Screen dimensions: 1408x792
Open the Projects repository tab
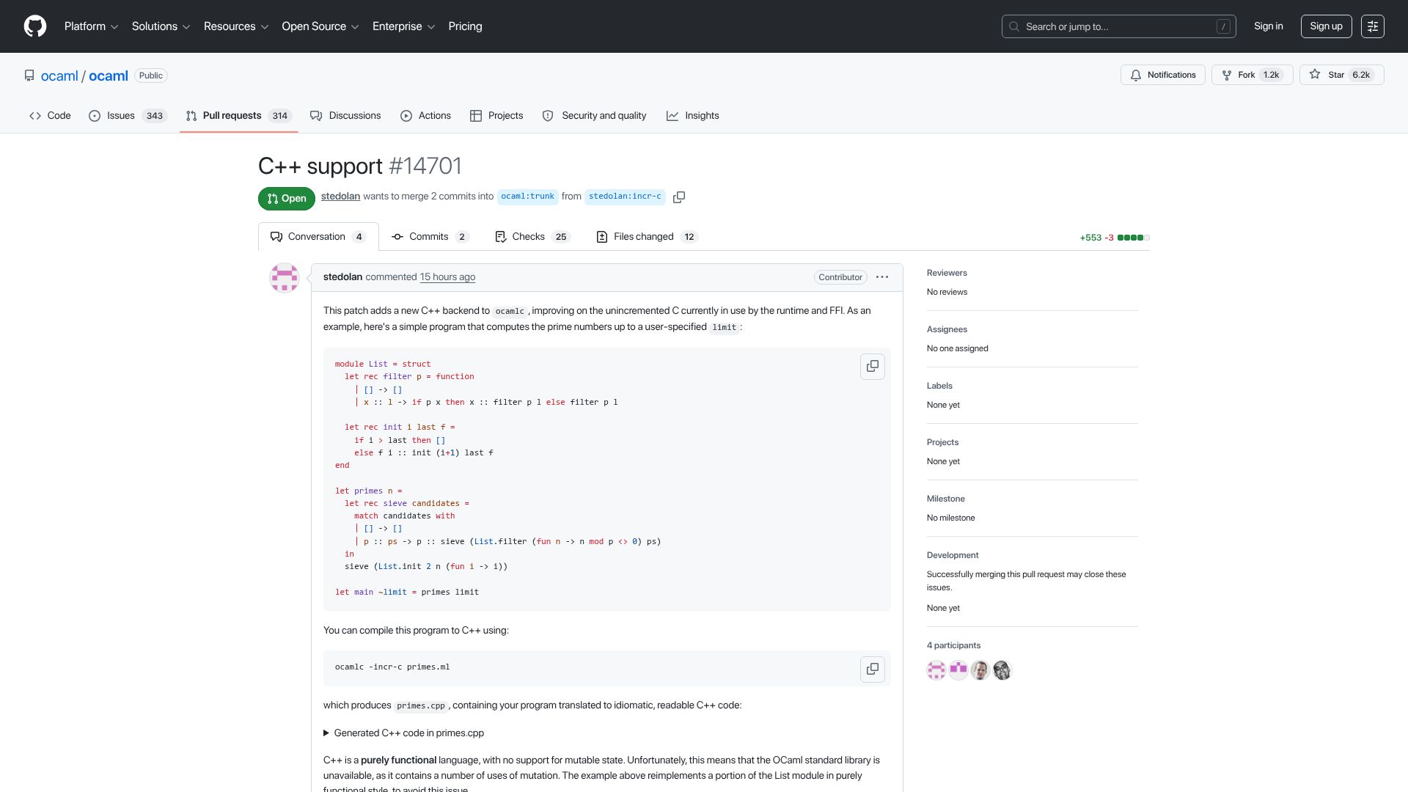click(x=496, y=116)
